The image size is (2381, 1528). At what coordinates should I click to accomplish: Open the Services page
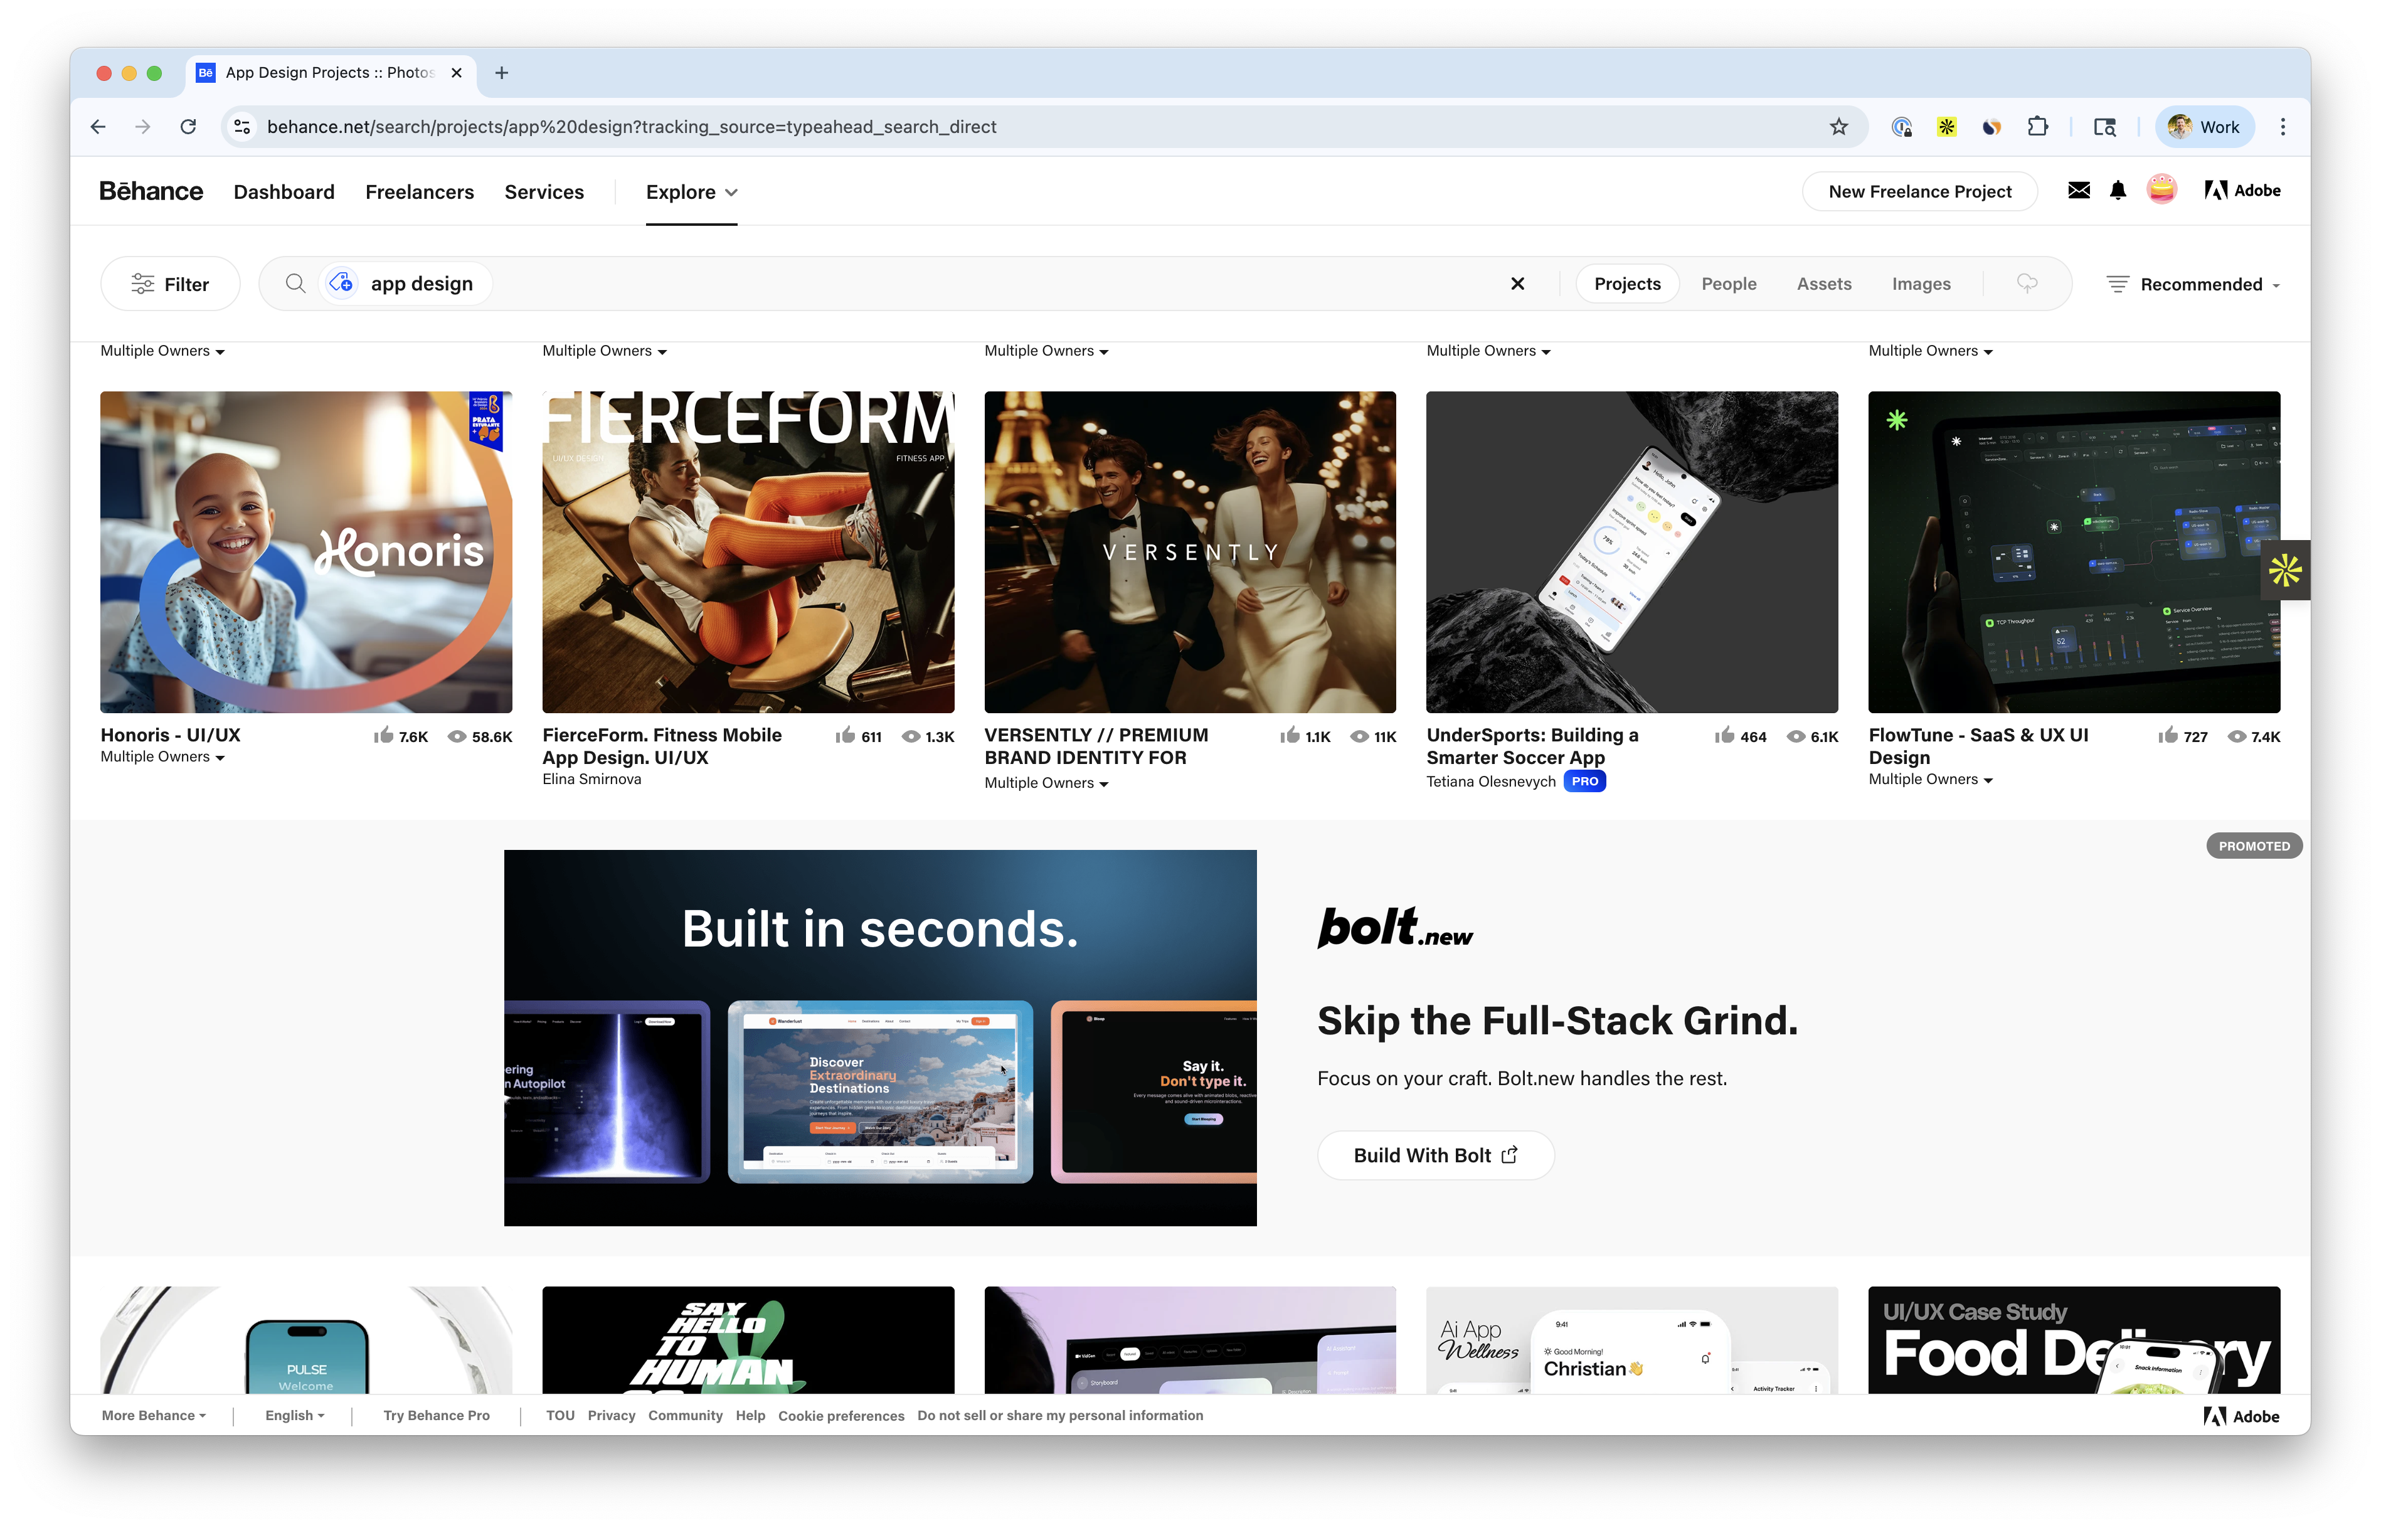click(544, 191)
